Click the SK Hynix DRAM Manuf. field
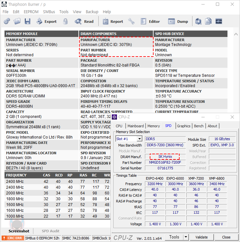240x242 pixels. (165, 157)
